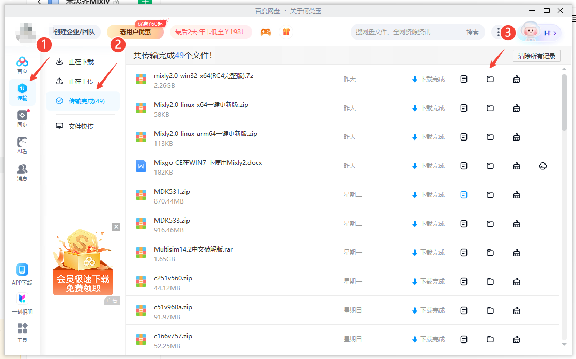
Task: Click the blurred user avatar
Action: tap(26, 33)
